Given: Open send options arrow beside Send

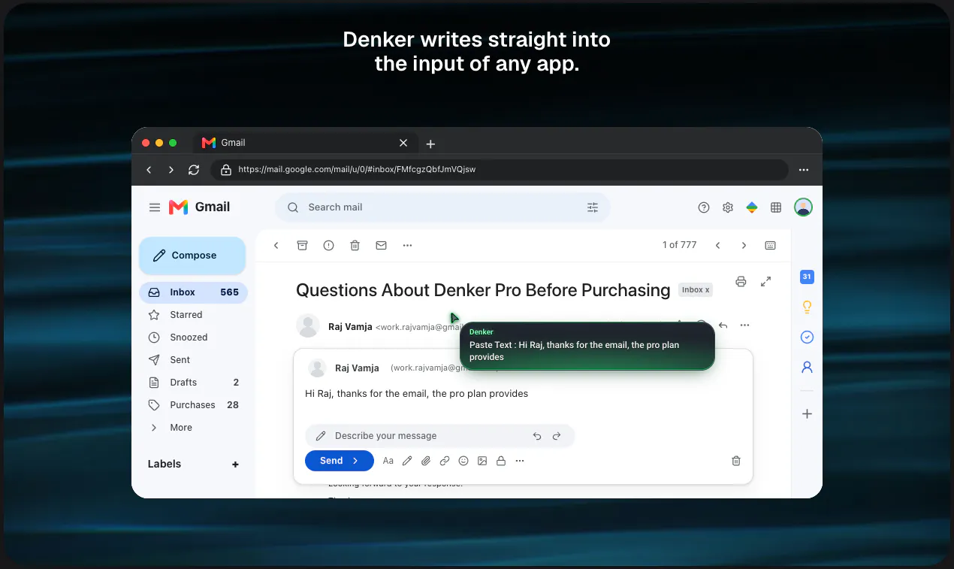Looking at the screenshot, I should point(356,461).
